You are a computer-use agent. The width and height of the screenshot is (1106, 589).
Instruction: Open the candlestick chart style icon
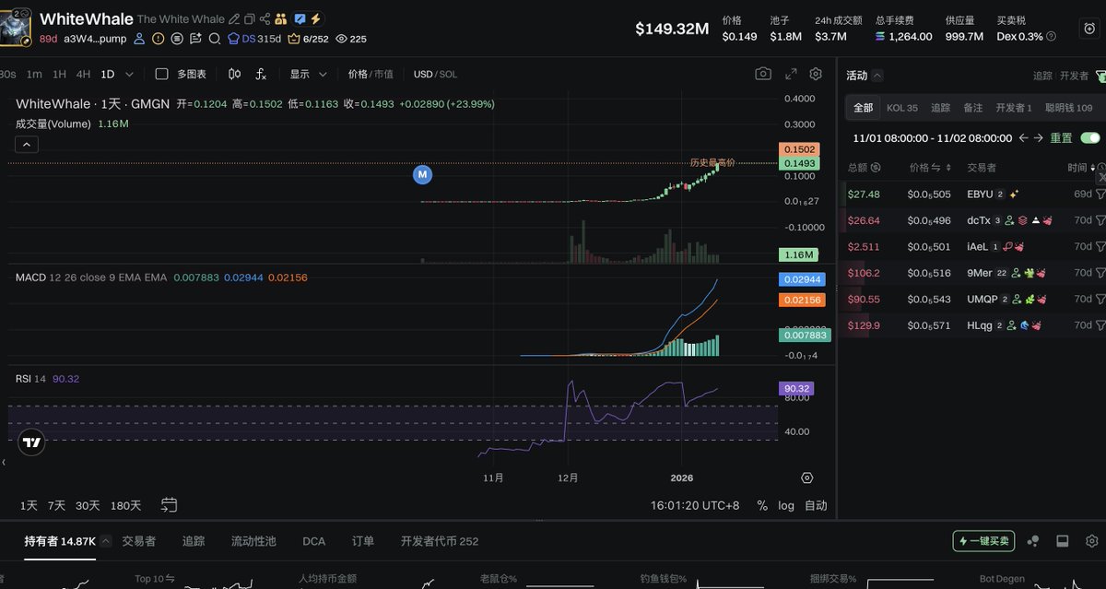point(234,74)
